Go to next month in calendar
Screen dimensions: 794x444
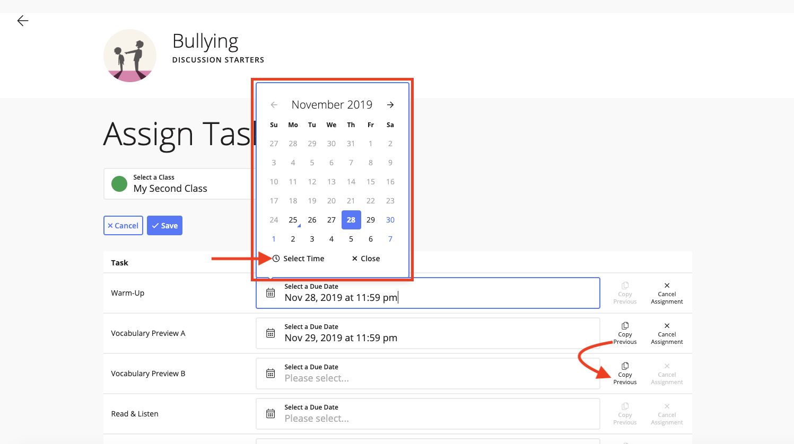pos(390,105)
